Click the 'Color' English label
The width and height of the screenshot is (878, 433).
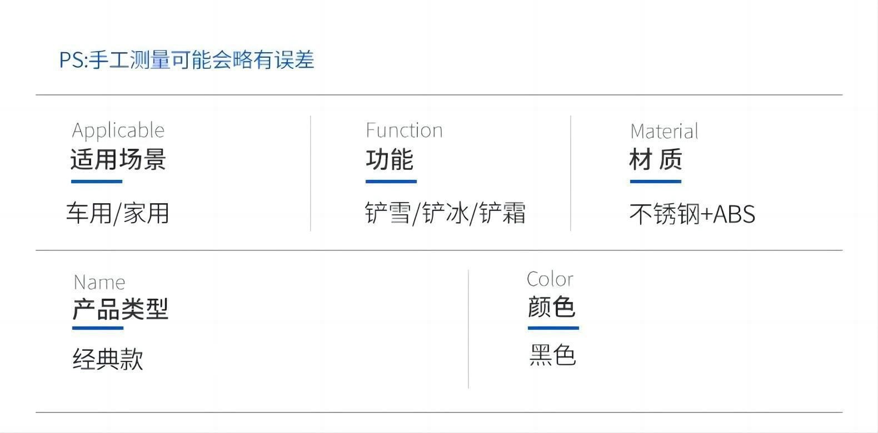tap(550, 279)
